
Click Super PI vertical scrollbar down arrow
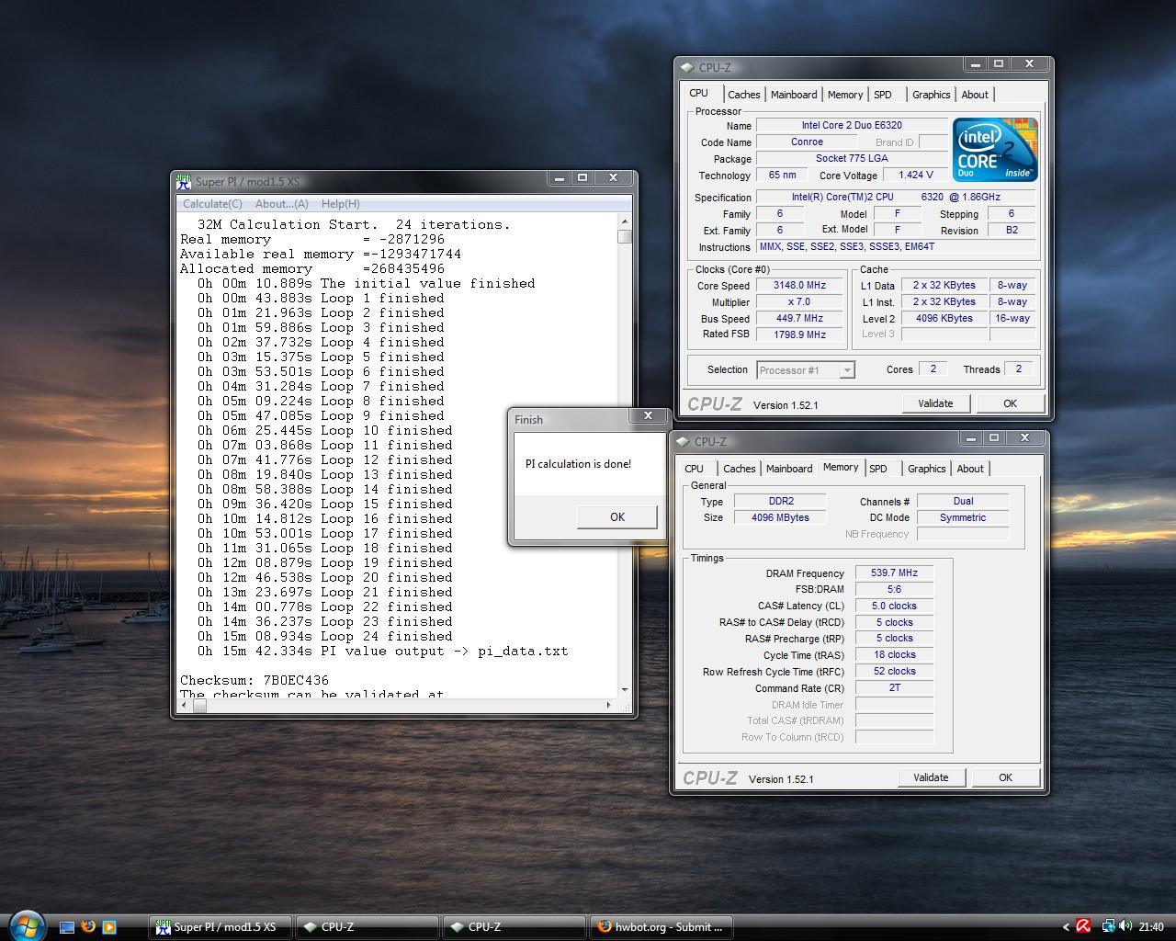coord(625,689)
